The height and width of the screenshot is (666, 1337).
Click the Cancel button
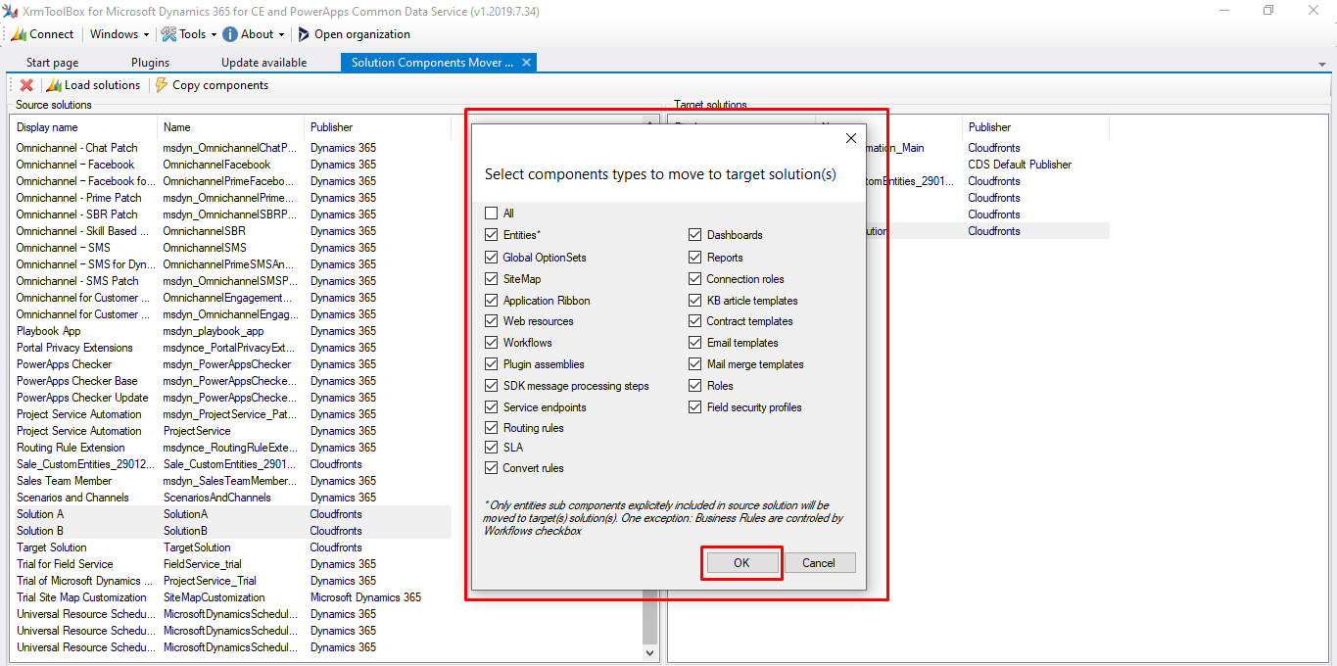(x=819, y=563)
